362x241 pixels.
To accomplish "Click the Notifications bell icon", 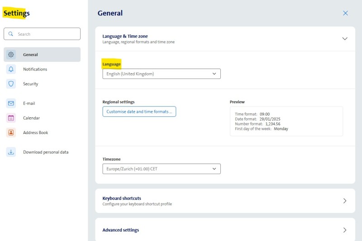I will tap(11, 69).
